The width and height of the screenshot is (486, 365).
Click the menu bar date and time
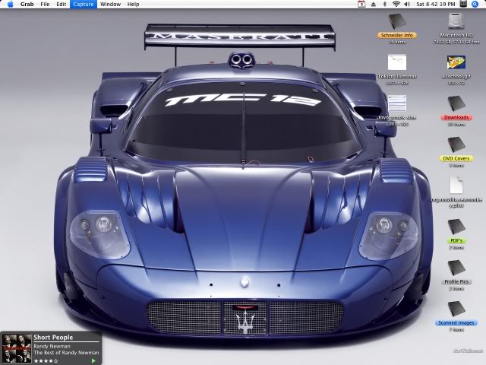(435, 5)
